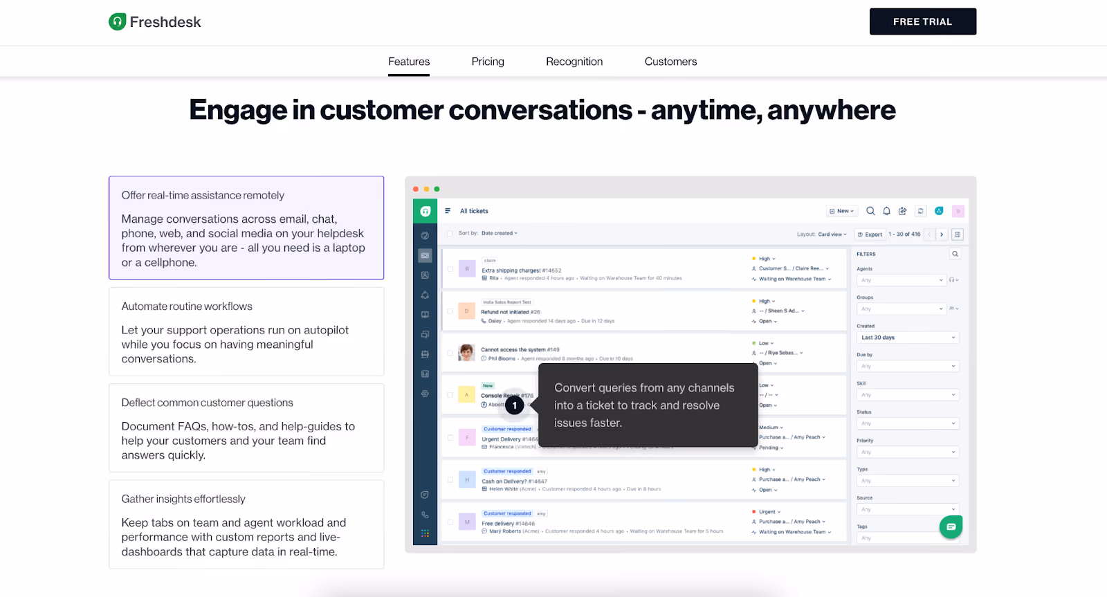
Task: Click the Freshdesk logo
Action: click(x=155, y=22)
